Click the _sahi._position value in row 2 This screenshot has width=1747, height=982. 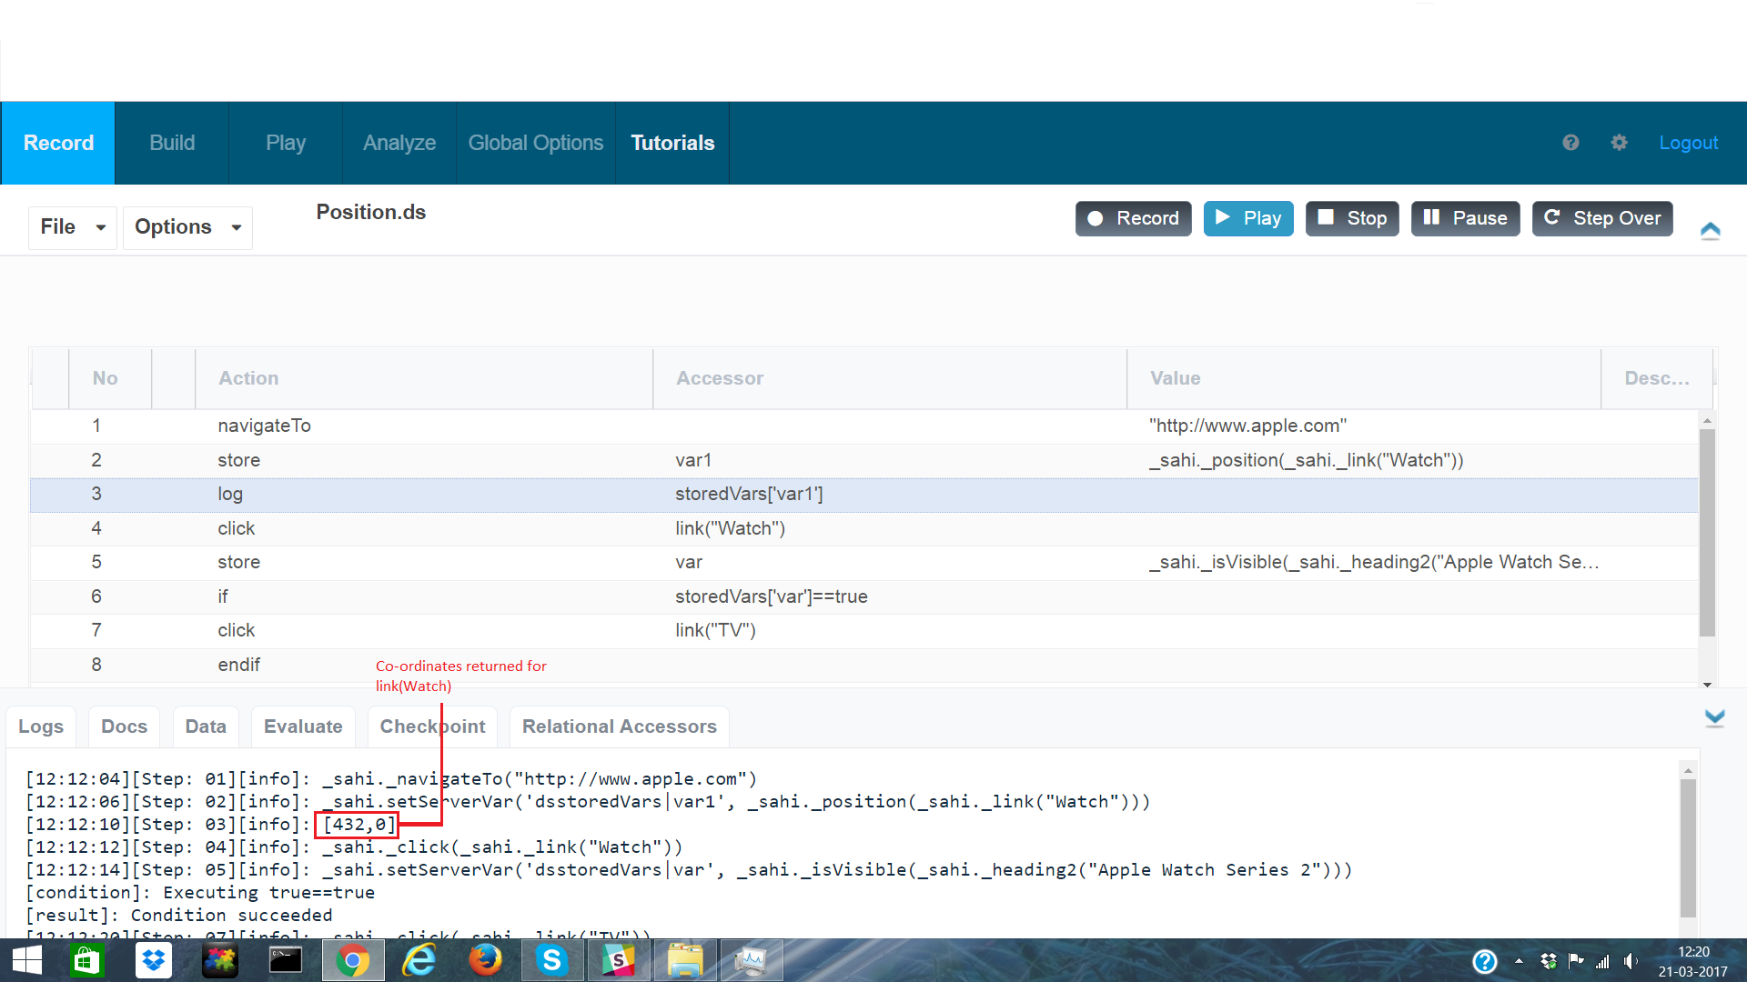(x=1306, y=460)
